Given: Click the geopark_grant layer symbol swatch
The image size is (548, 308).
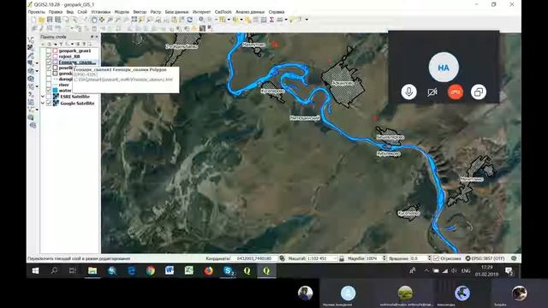Looking at the screenshot, I should coord(55,51).
